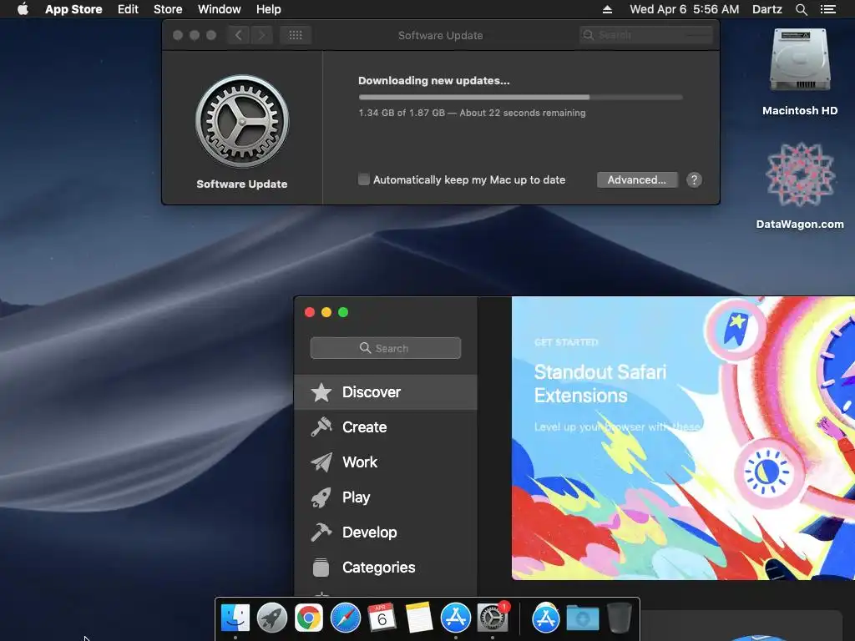Enable Automatically keep my Mac up to date

[364, 179]
